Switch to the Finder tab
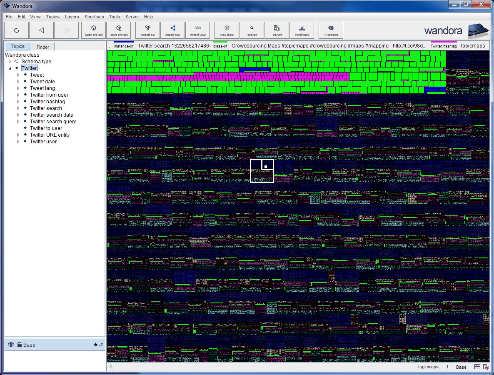 (42, 47)
